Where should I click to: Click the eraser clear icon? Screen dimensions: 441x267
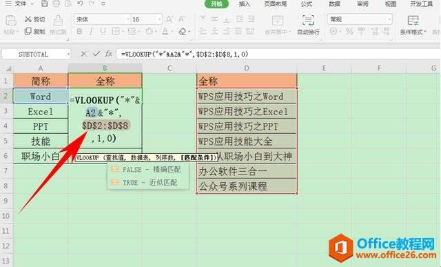point(183,31)
